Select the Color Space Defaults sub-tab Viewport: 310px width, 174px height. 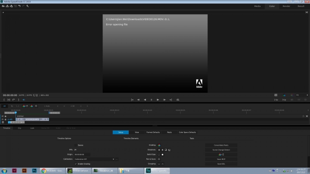point(187,132)
